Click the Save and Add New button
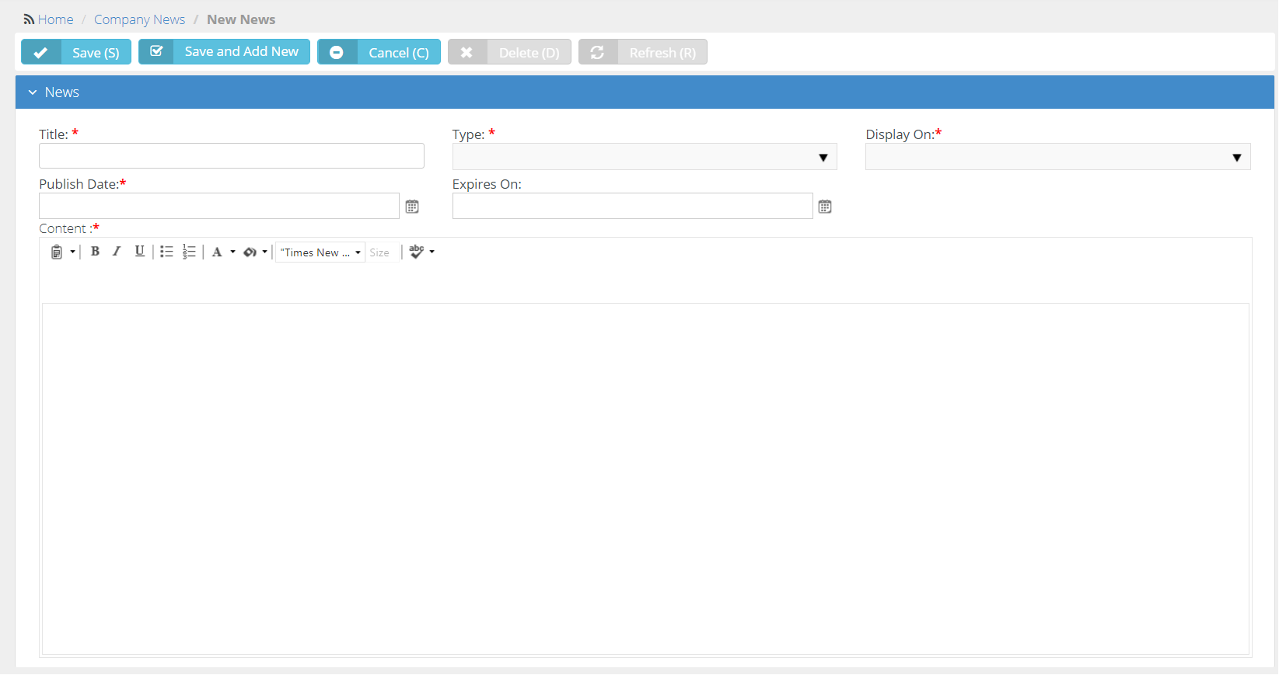Screen dimensions: 1279x675 tap(224, 51)
